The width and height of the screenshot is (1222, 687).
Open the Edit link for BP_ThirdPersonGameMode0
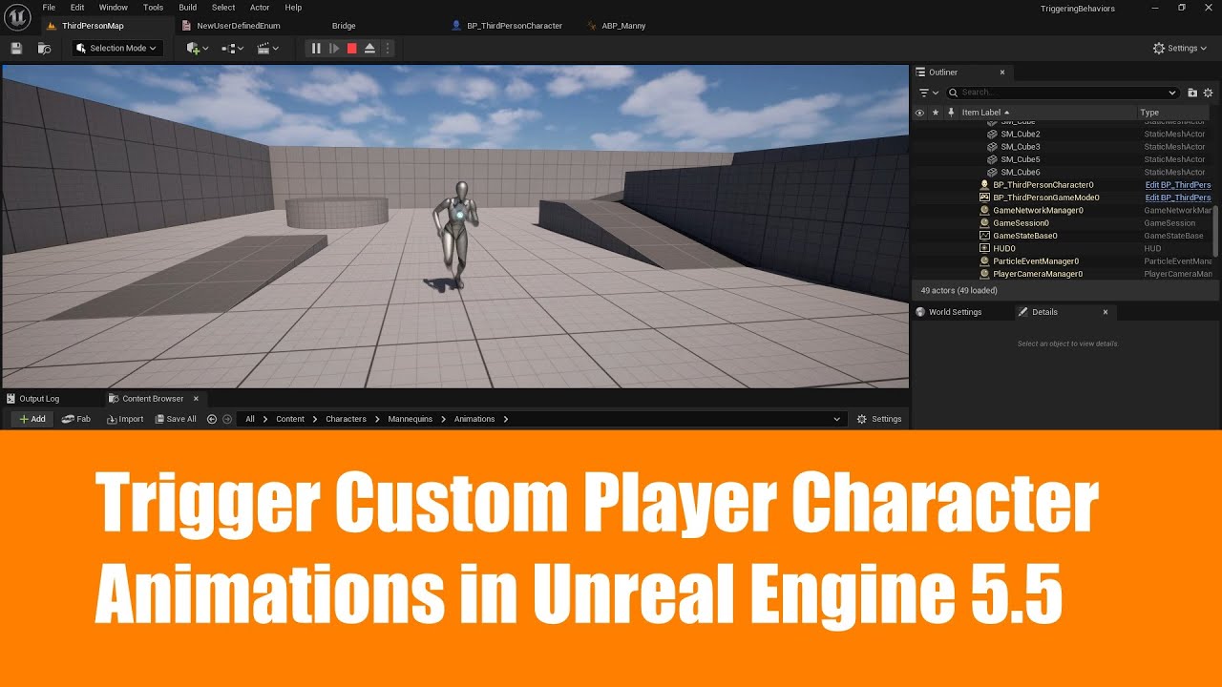[1178, 198]
